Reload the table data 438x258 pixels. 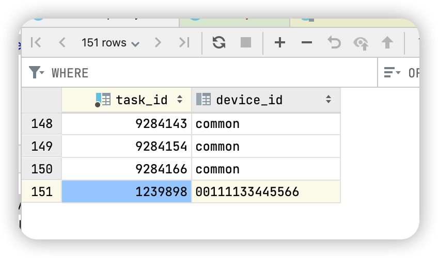coord(219,43)
